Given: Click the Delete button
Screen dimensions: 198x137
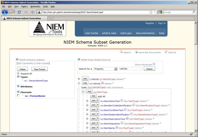Looking at the screenshot, I should pyautogui.click(x=22, y=69).
